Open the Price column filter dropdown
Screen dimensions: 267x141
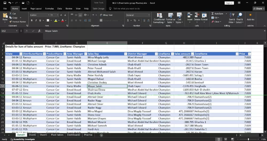249,54
